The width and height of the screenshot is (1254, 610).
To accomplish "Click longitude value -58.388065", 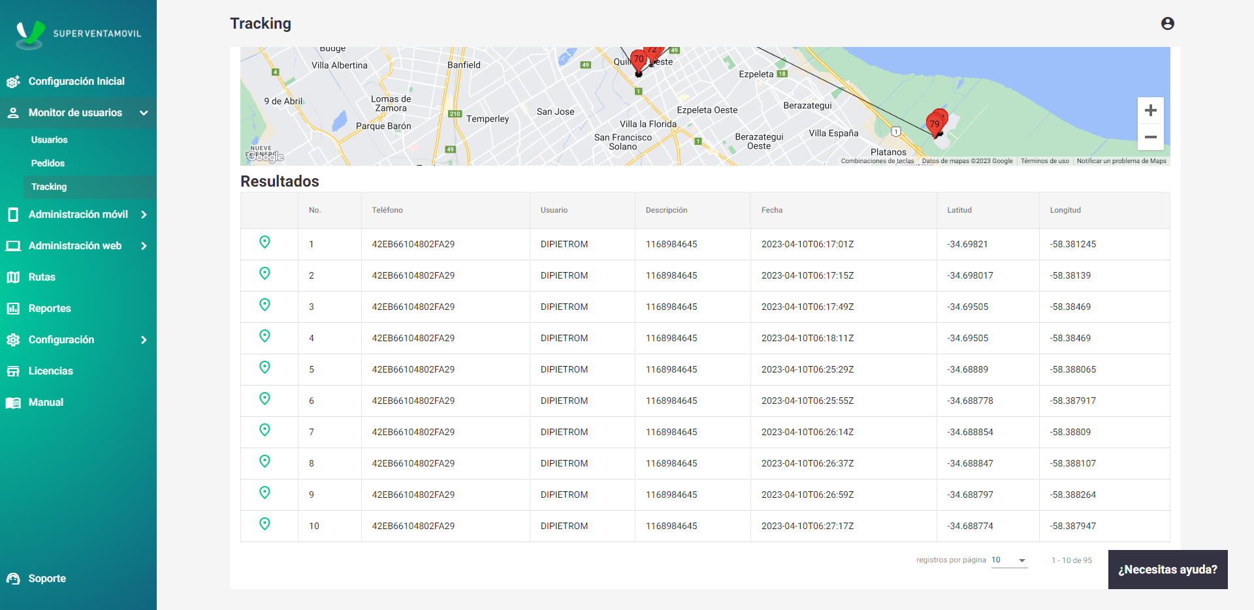I will tap(1073, 370).
